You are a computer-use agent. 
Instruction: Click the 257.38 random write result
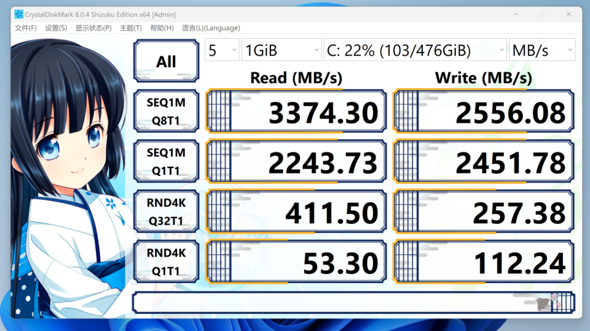(x=484, y=211)
